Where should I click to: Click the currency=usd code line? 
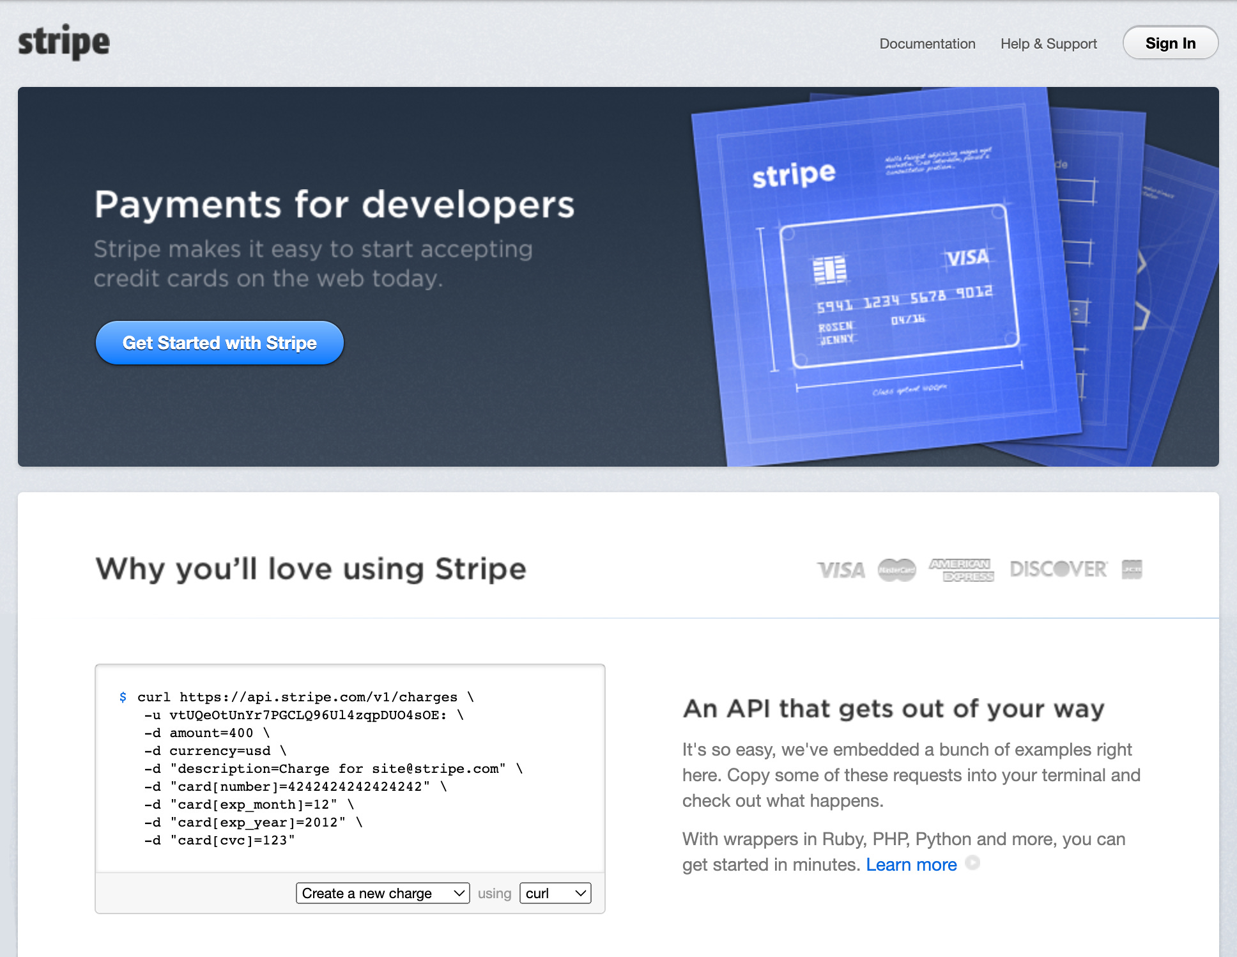pyautogui.click(x=215, y=751)
